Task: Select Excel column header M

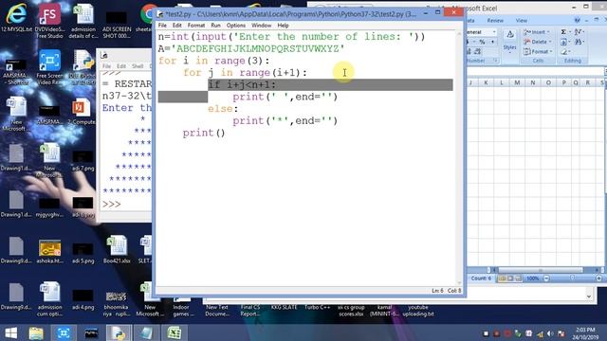Action: coord(517,82)
